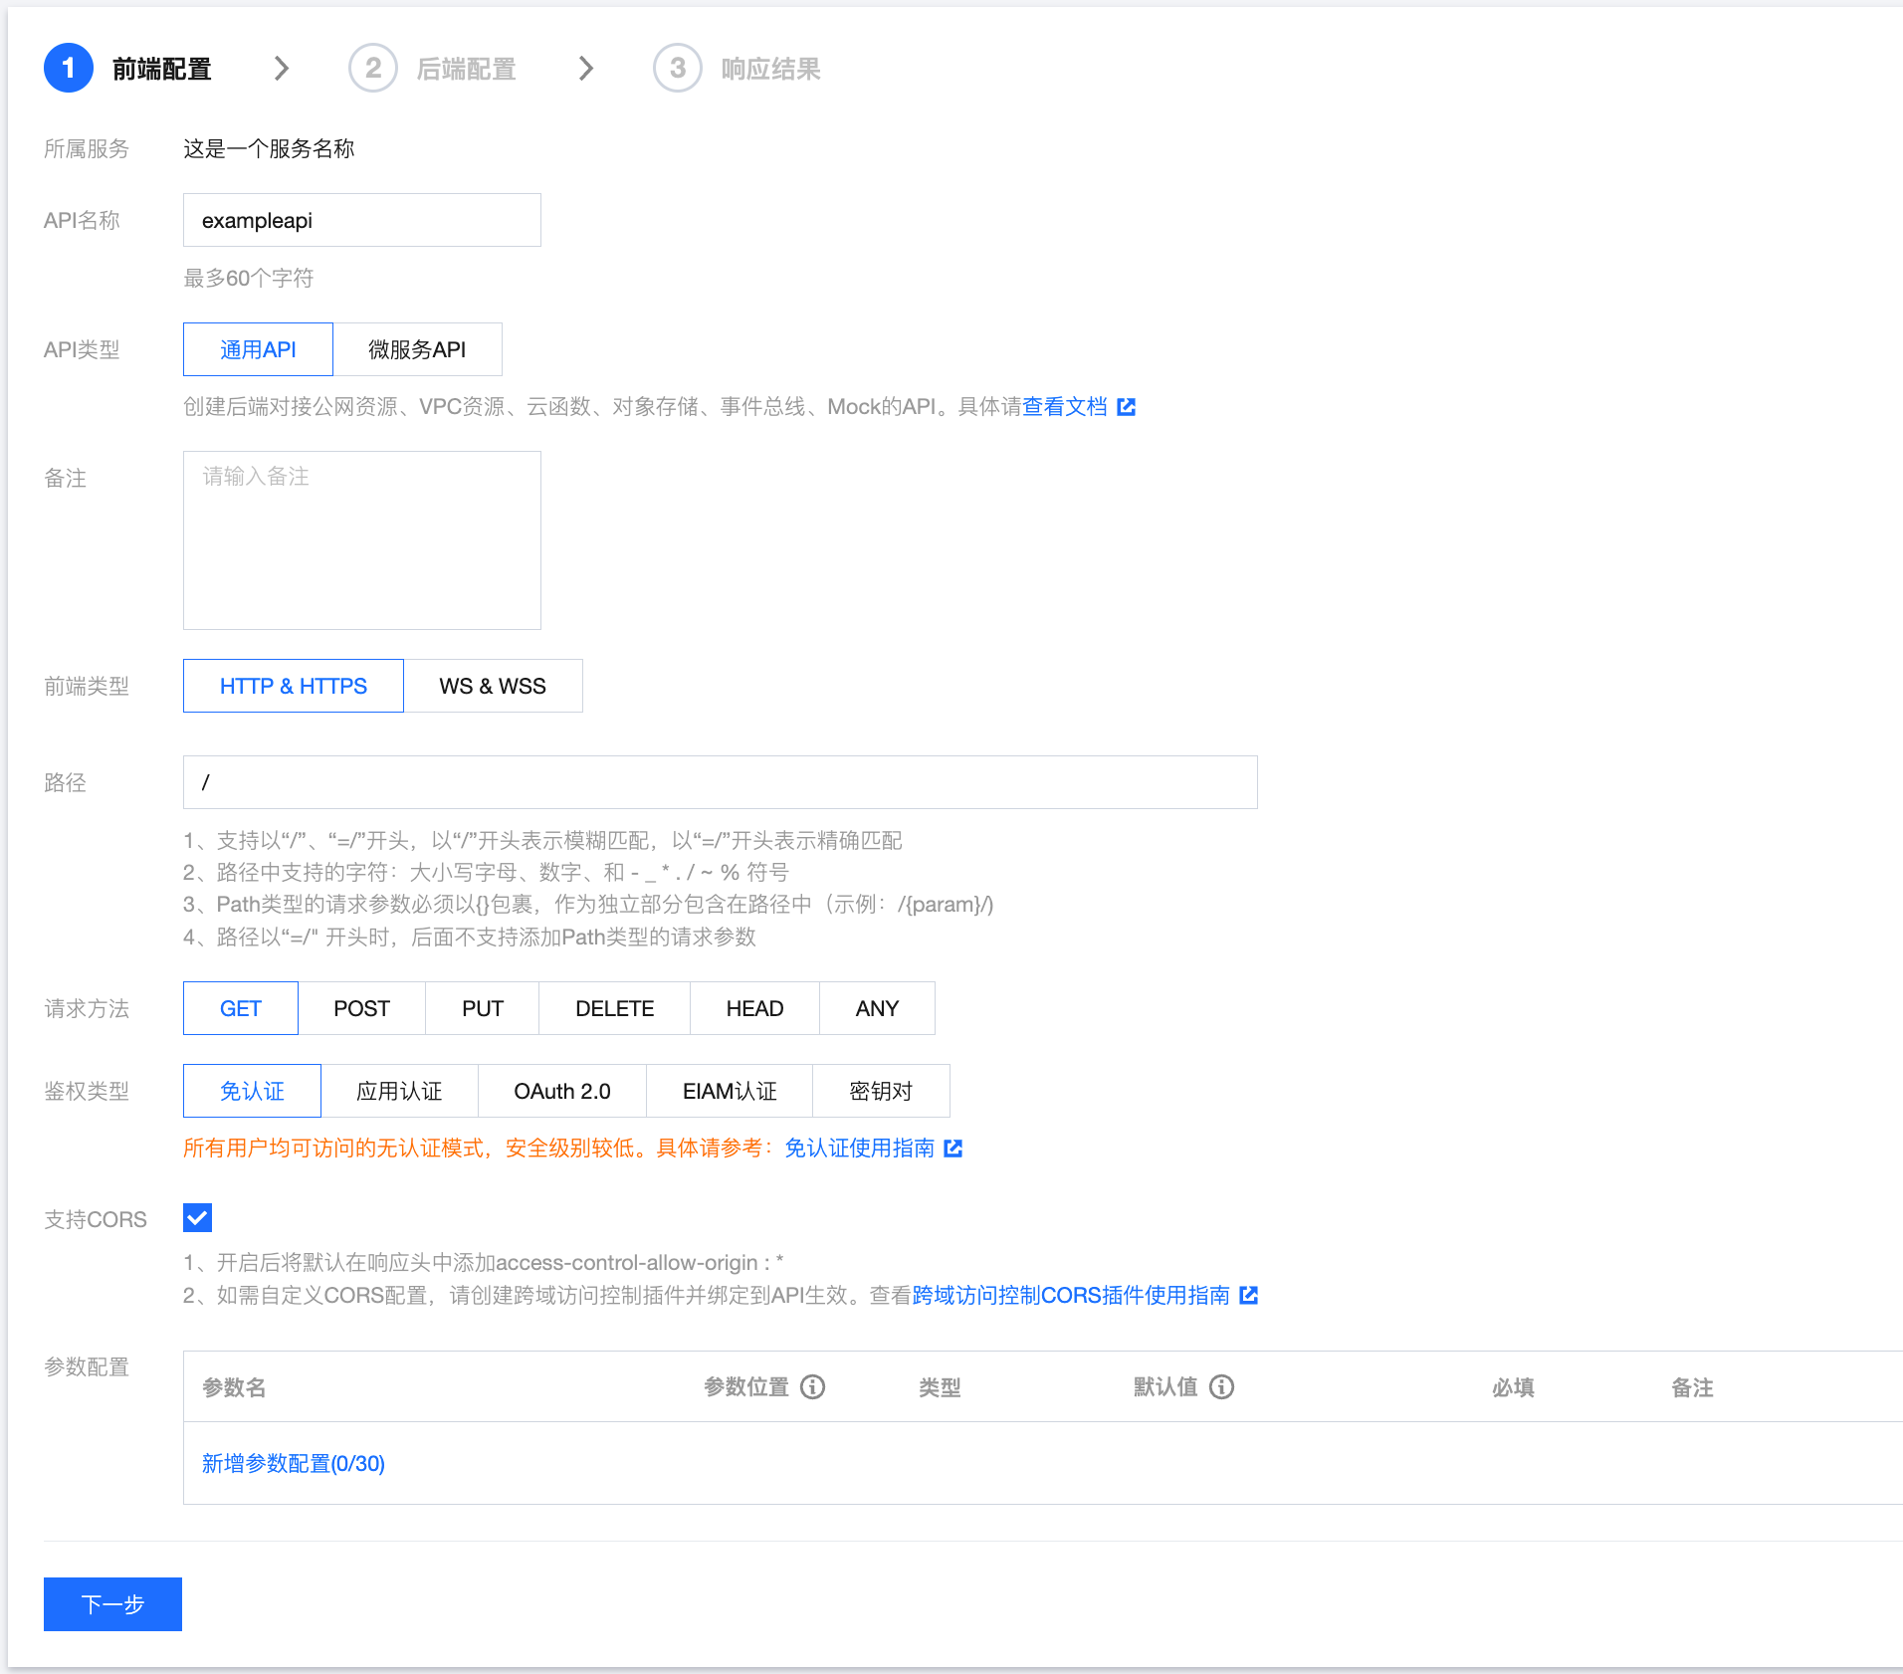
Task: Go to 响应结果 step
Action: click(770, 69)
